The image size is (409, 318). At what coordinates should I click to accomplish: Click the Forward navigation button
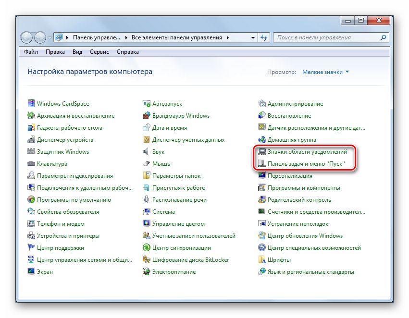coord(40,38)
